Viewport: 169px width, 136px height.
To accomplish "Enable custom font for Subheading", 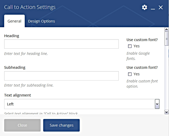I will point(130,74).
